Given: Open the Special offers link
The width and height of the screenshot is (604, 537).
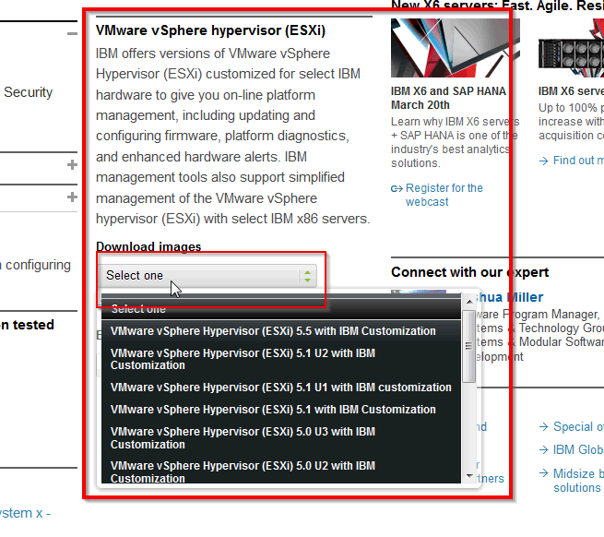Looking at the screenshot, I should [x=578, y=427].
